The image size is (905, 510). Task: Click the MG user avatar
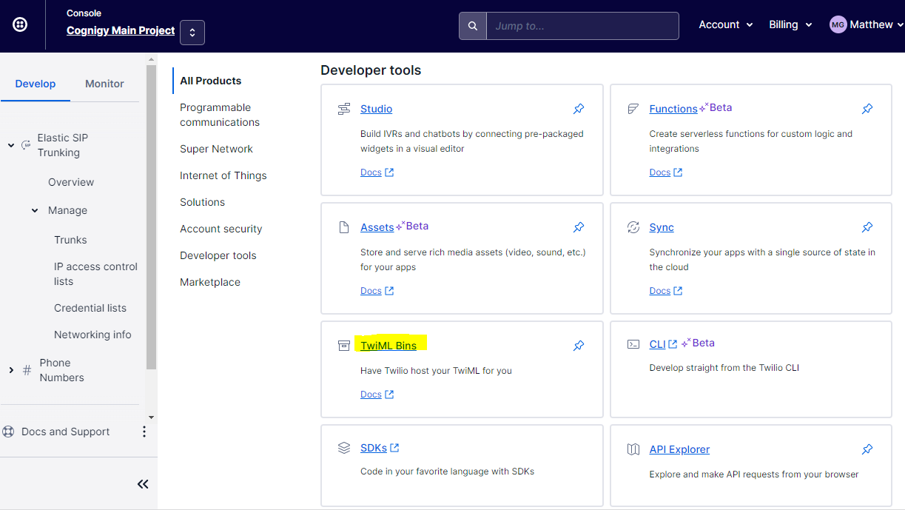pos(838,24)
